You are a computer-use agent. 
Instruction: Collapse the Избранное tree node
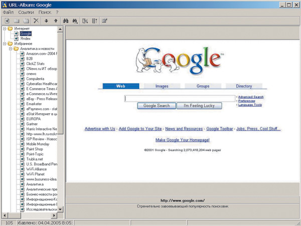pyautogui.click(x=5, y=44)
